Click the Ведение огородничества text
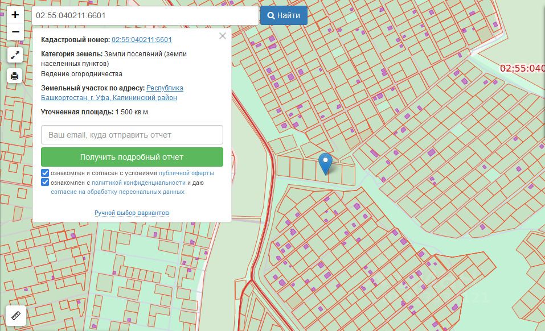This screenshot has width=545, height=331. pyautogui.click(x=81, y=73)
